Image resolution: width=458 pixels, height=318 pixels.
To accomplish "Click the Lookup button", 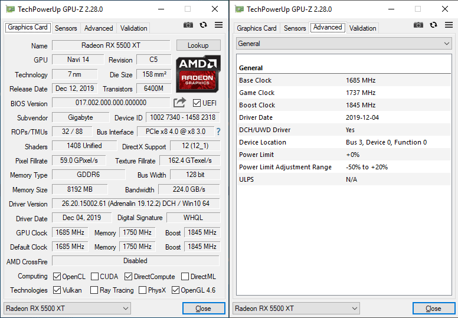I will (198, 45).
